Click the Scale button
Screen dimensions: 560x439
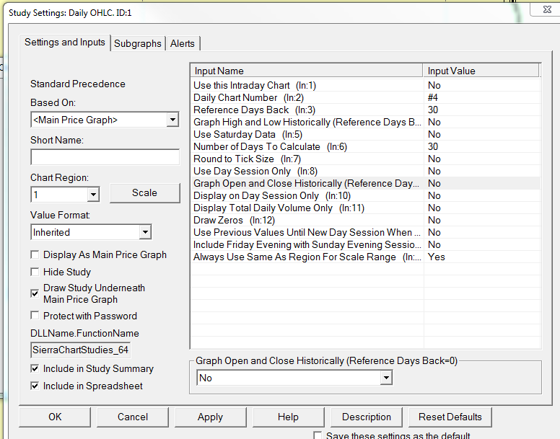click(144, 193)
